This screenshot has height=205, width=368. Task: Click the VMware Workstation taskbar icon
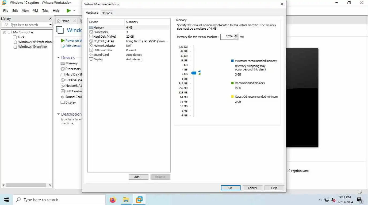point(139,200)
